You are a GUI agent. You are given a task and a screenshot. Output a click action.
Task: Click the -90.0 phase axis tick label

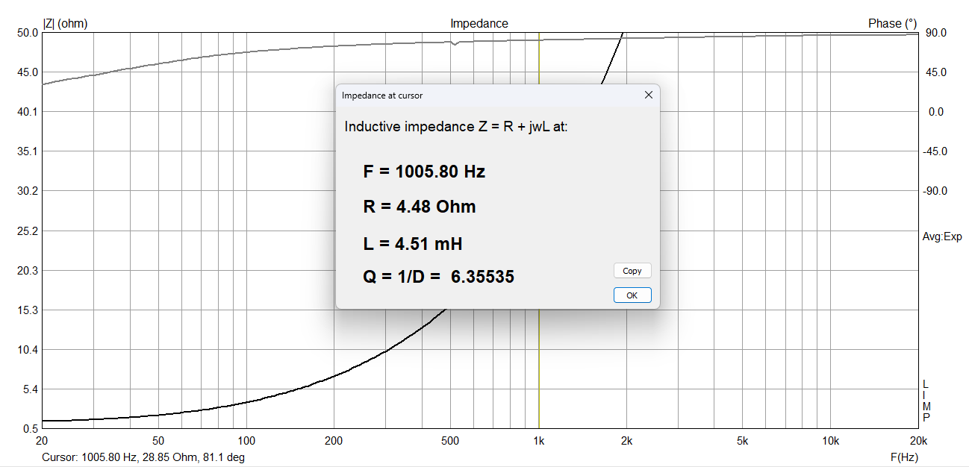(935, 191)
